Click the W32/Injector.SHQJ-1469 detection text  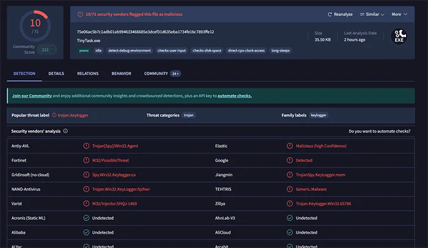click(114, 203)
